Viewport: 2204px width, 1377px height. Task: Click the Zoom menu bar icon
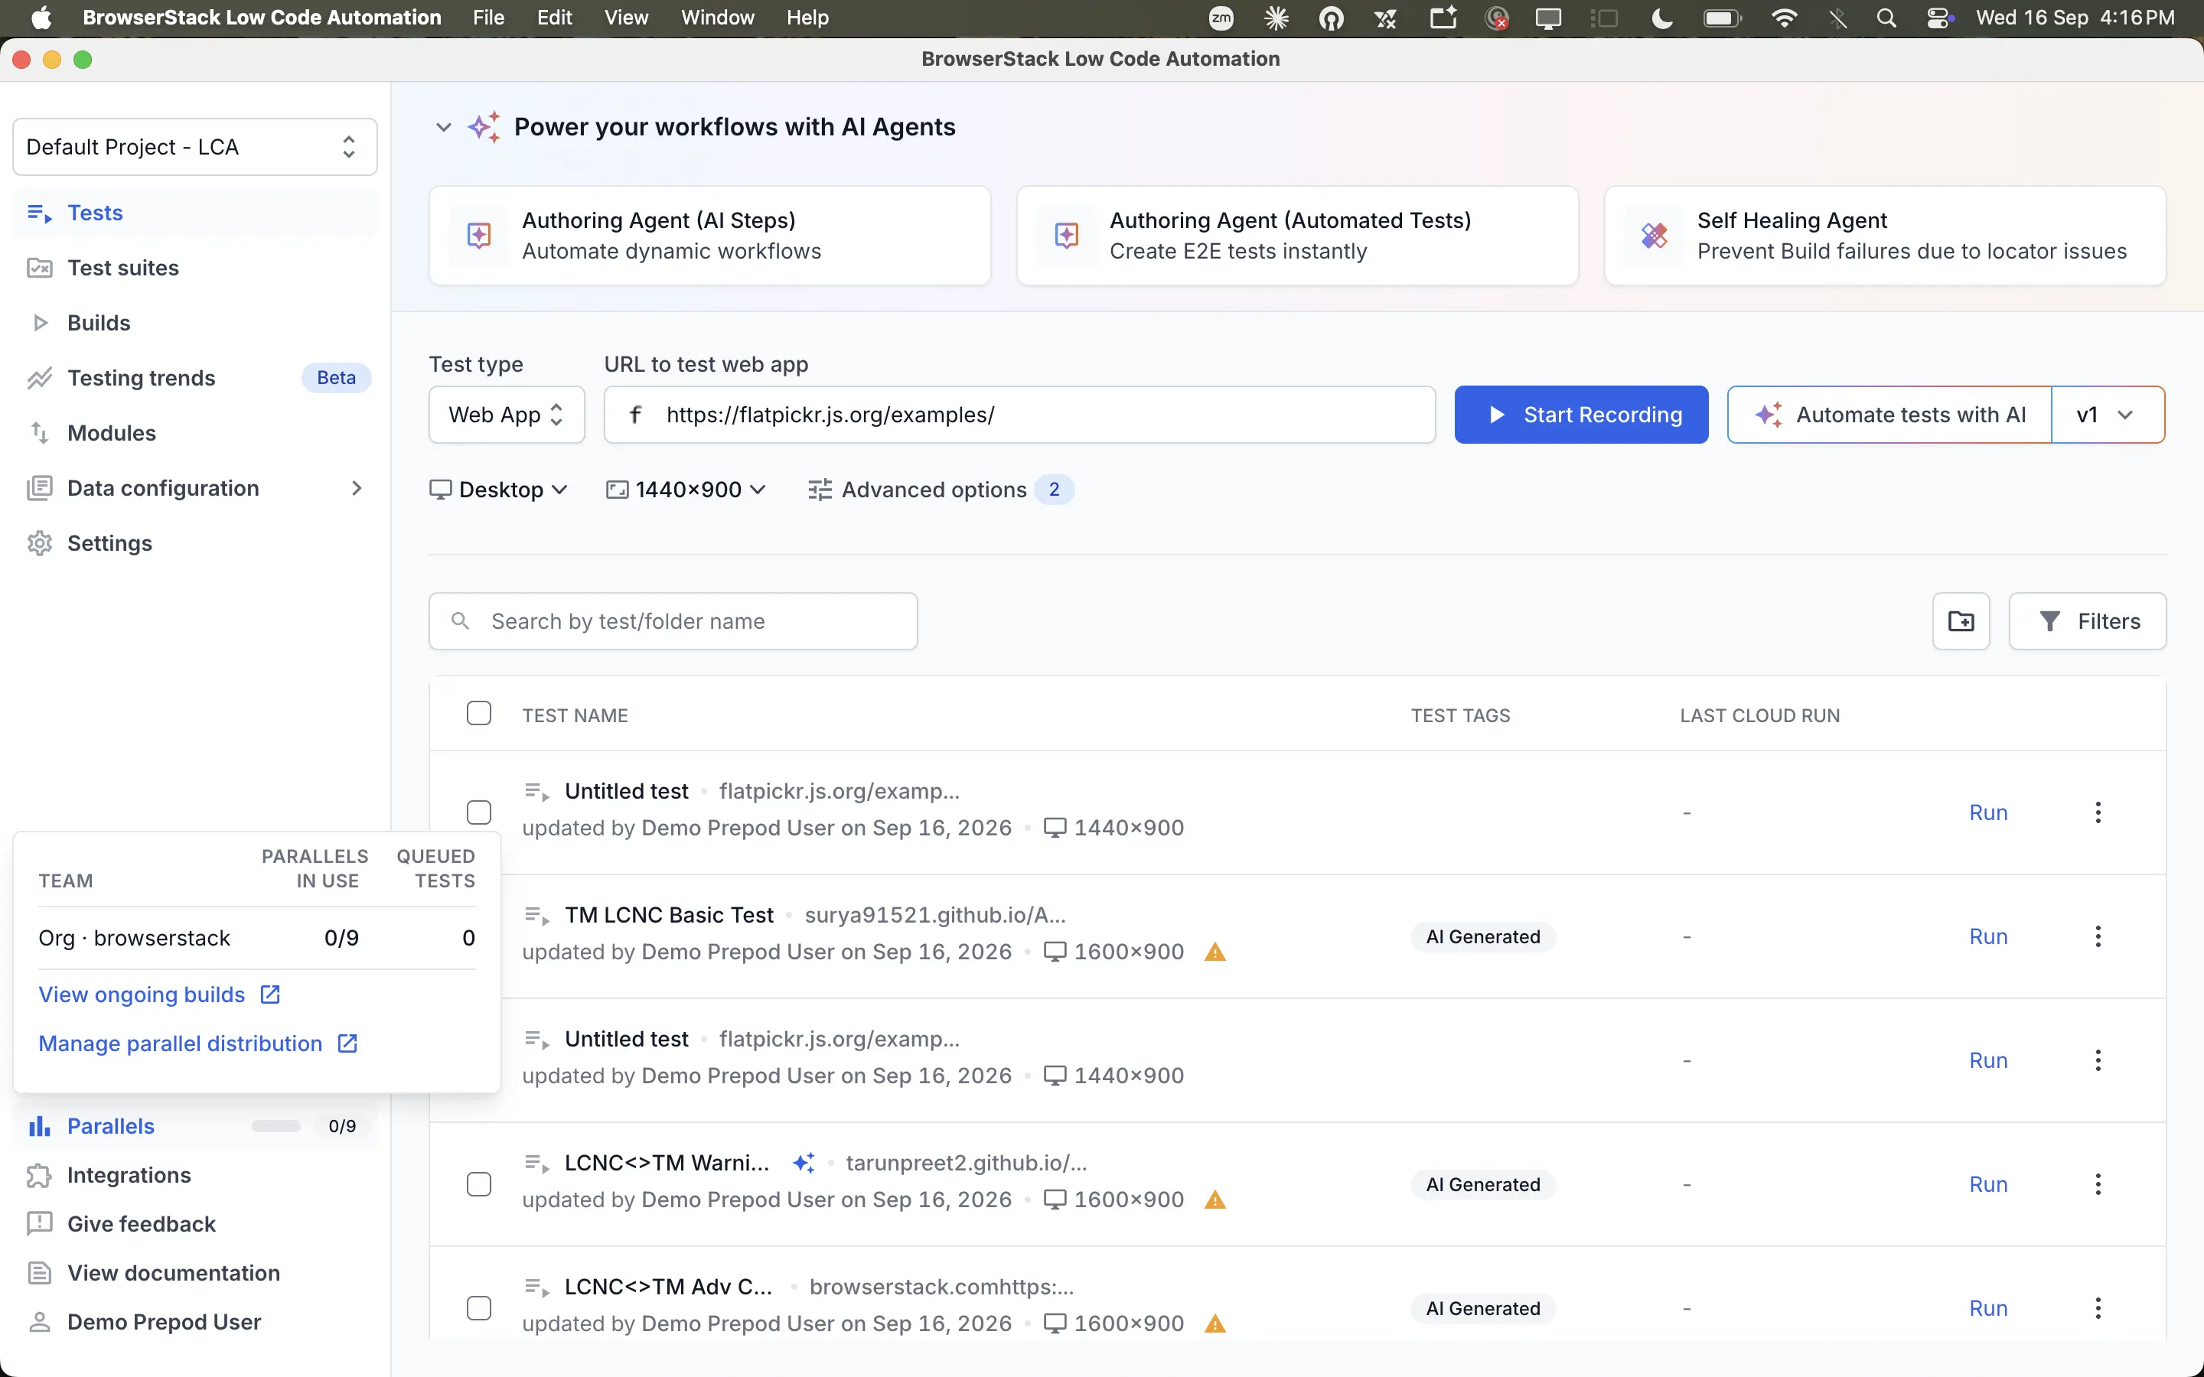[x=1221, y=18]
